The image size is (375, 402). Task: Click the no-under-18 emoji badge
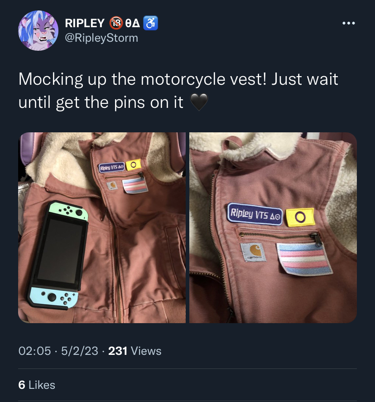(x=116, y=23)
